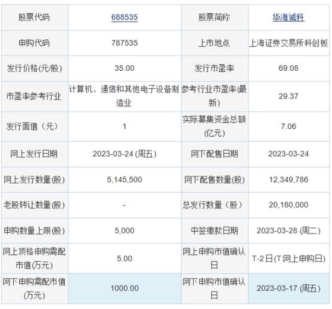Select 上海证券交易所科创板 cell
The width and height of the screenshot is (332, 309).
[x=289, y=43]
